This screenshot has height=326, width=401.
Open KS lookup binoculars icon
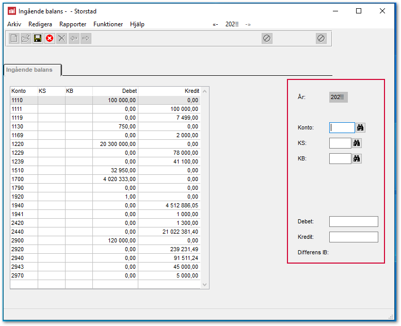pyautogui.click(x=357, y=143)
